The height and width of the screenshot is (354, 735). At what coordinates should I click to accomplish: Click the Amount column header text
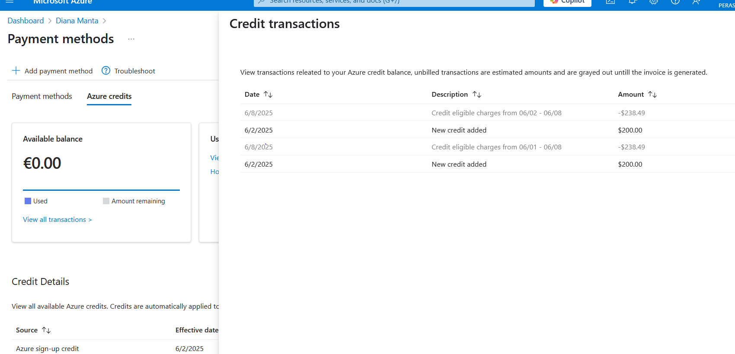[x=631, y=95]
